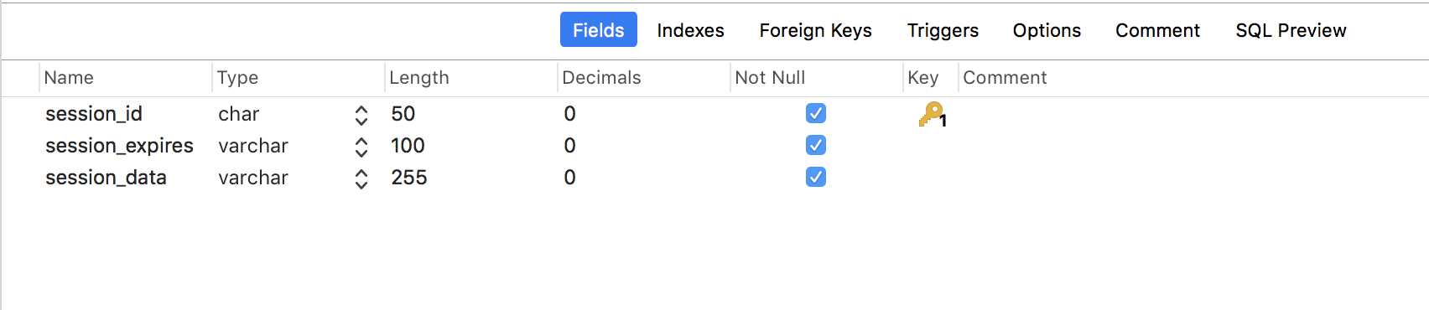Expand type dropdown for session_data

click(x=361, y=178)
